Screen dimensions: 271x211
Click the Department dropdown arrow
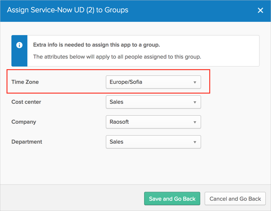[195, 142]
